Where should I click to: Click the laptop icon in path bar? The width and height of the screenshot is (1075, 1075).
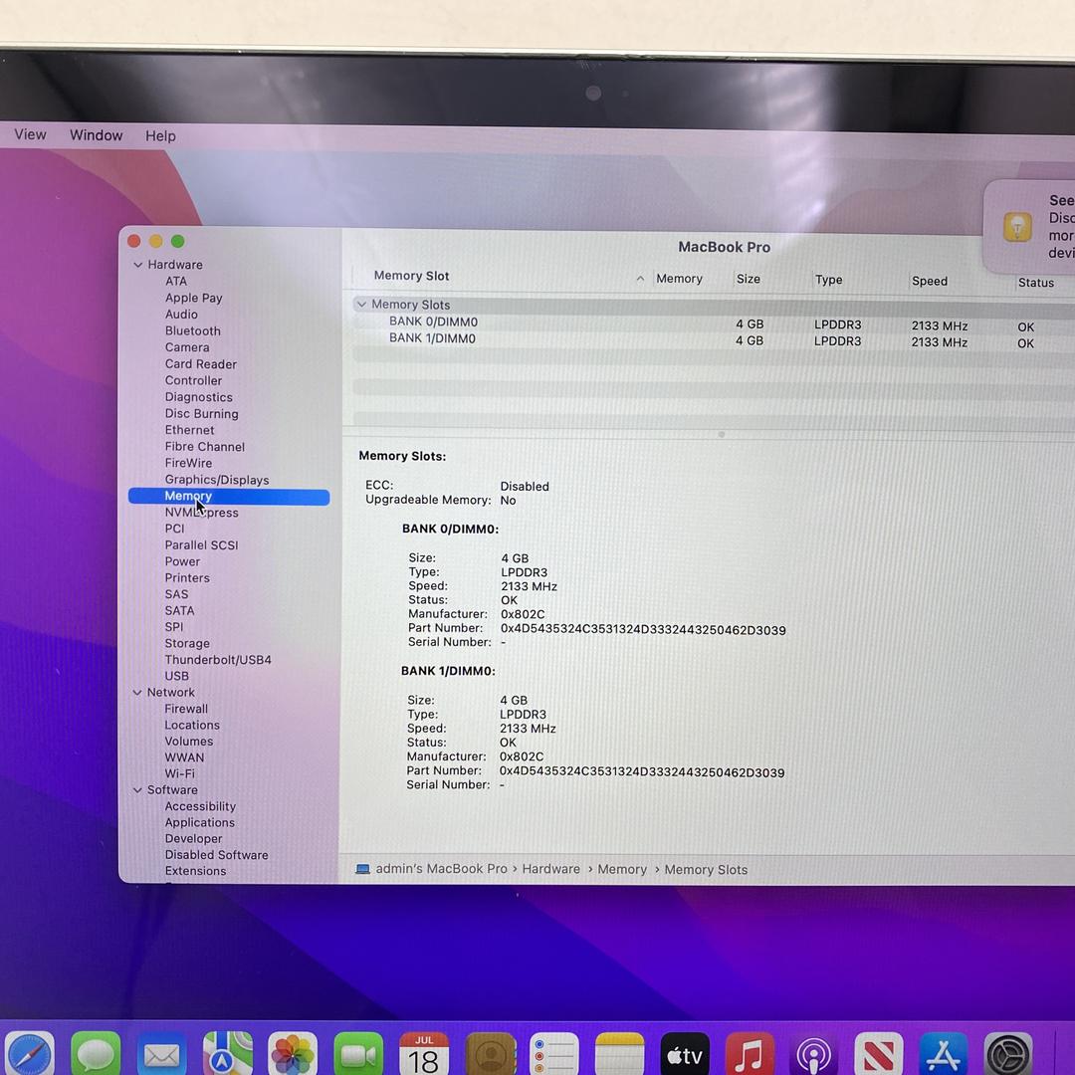[362, 869]
